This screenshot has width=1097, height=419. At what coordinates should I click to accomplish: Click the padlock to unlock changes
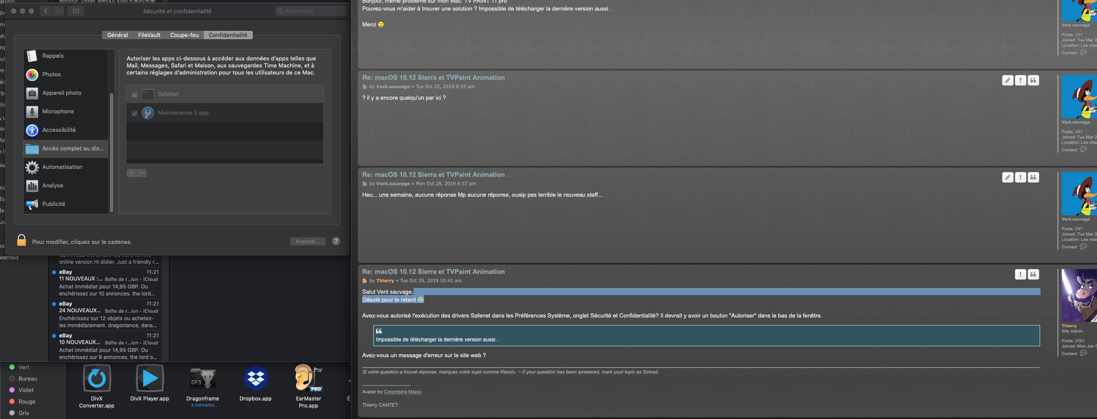click(21, 240)
